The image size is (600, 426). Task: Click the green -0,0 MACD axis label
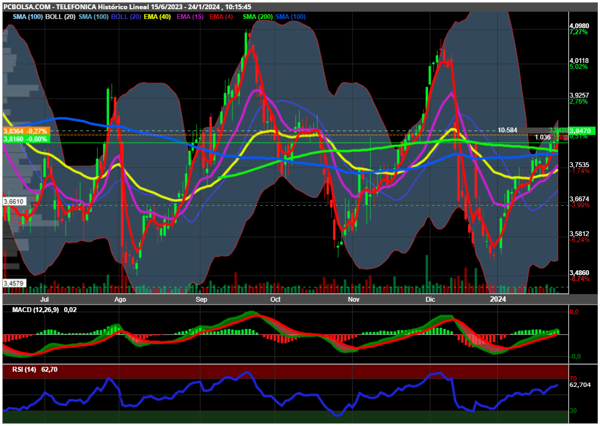[575, 357]
